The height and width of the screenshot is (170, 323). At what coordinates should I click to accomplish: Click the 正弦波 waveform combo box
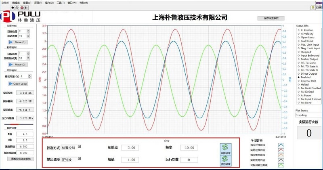coord(69,160)
